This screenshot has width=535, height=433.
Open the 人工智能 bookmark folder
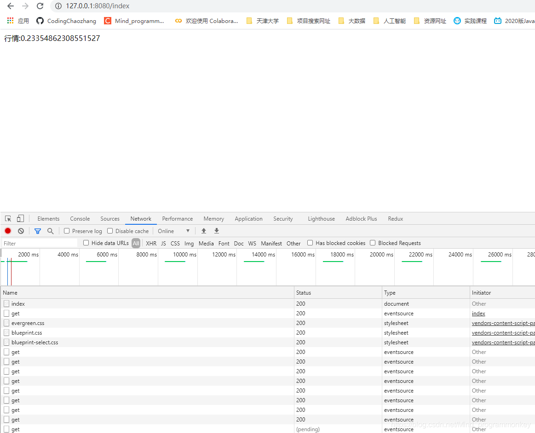coord(389,21)
